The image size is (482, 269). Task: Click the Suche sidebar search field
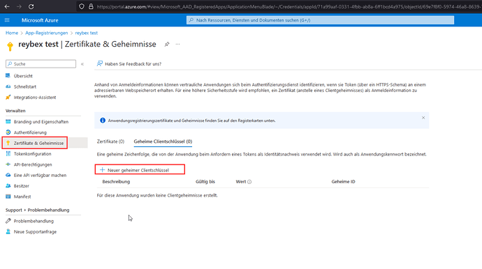point(41,64)
